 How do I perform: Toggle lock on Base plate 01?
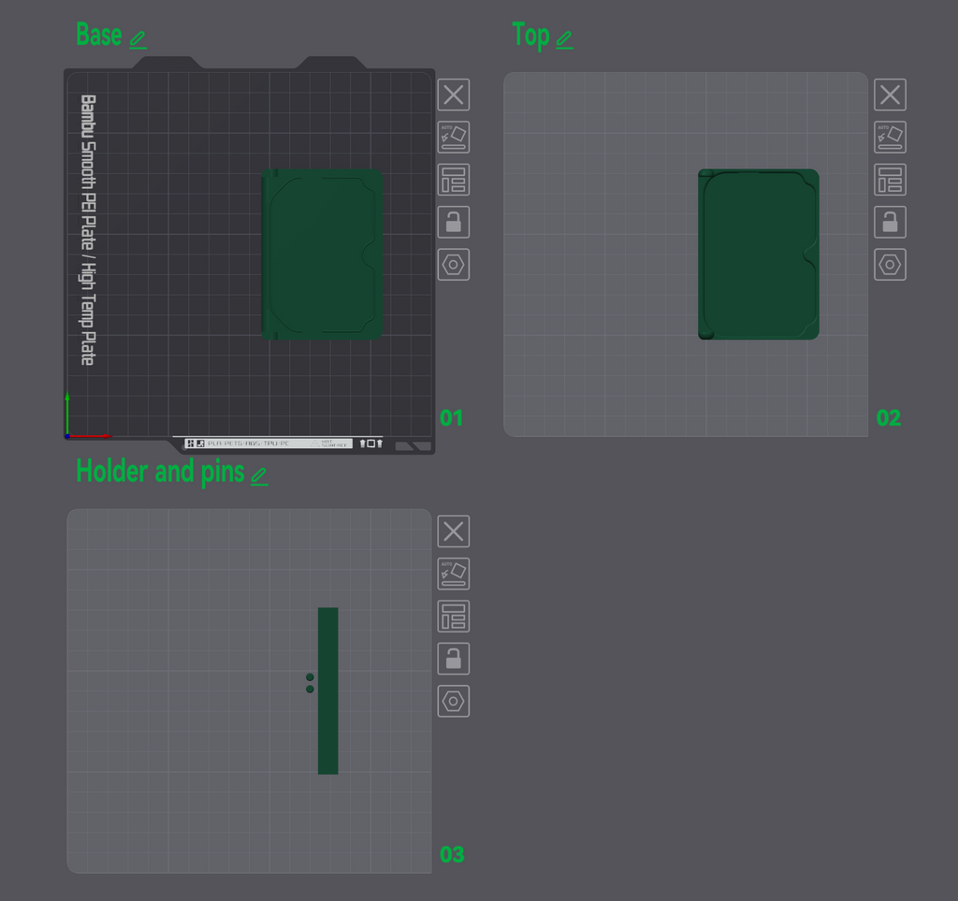coord(454,222)
